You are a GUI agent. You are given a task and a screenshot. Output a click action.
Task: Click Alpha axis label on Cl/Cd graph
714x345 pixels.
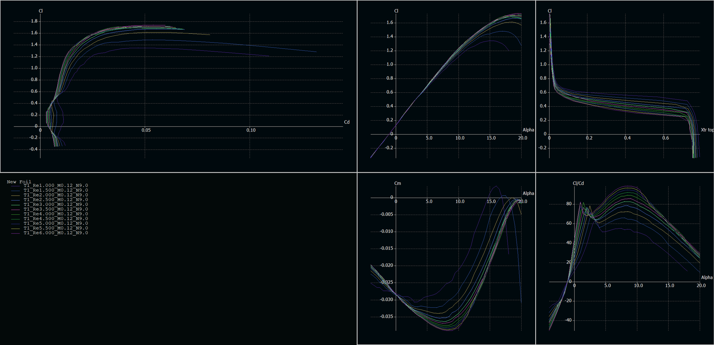[x=707, y=277]
